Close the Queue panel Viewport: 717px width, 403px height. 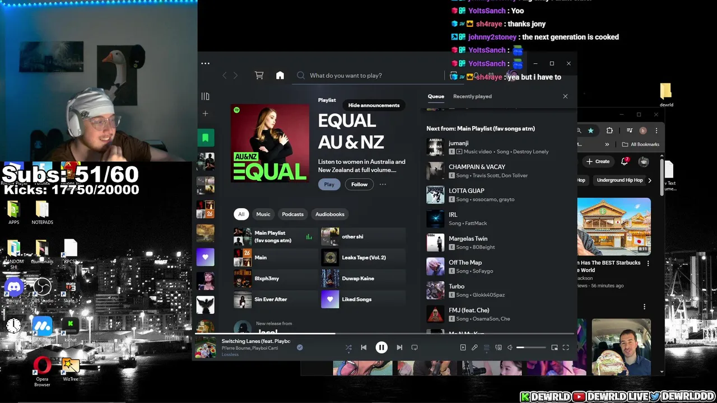coord(565,96)
